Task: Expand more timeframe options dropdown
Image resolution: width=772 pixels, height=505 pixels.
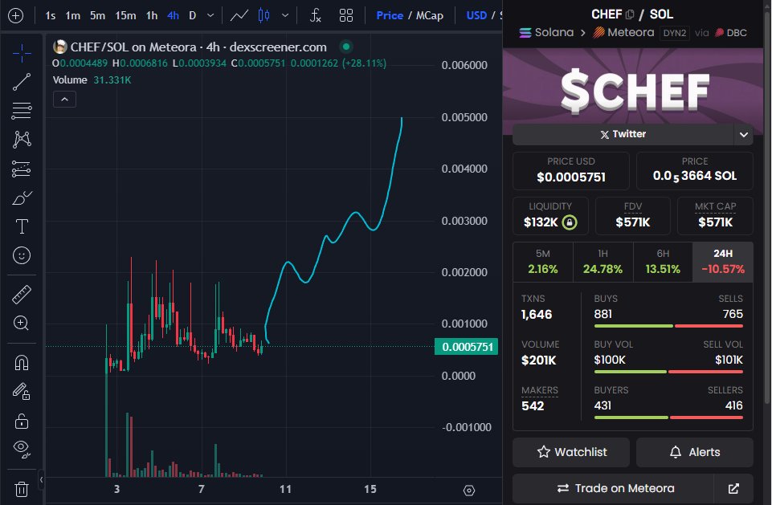Action: (x=210, y=16)
